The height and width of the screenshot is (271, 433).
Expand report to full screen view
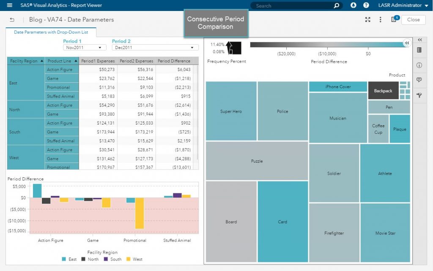[368, 20]
